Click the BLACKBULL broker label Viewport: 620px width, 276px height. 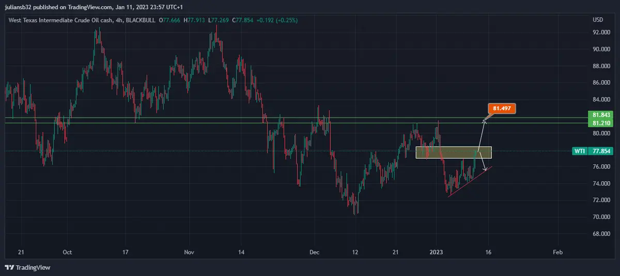(141, 20)
